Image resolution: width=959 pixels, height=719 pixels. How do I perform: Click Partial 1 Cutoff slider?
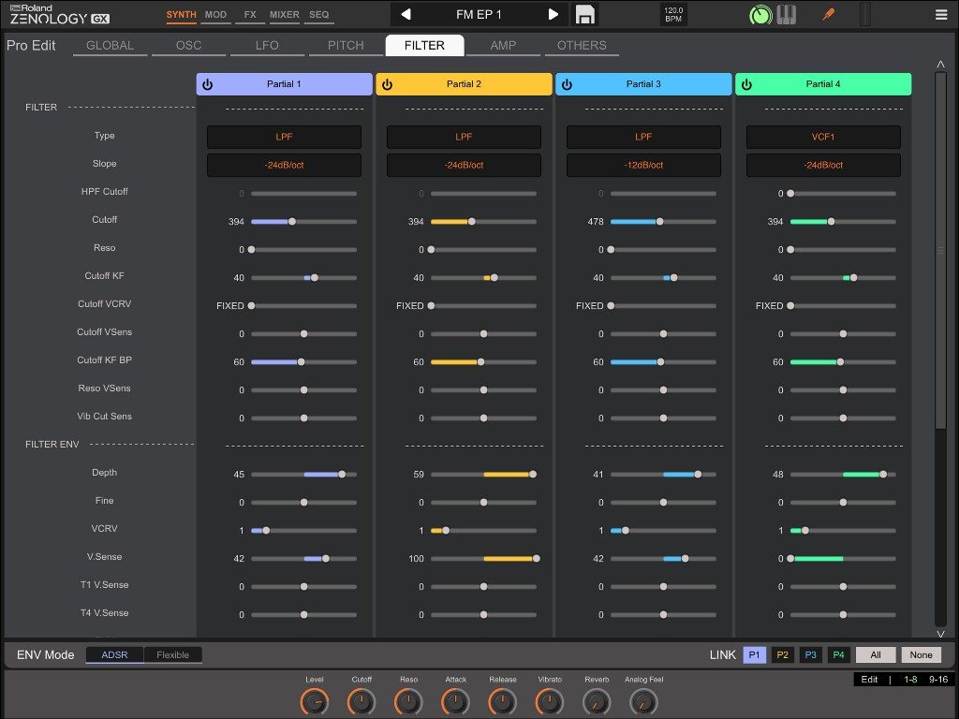coord(304,221)
